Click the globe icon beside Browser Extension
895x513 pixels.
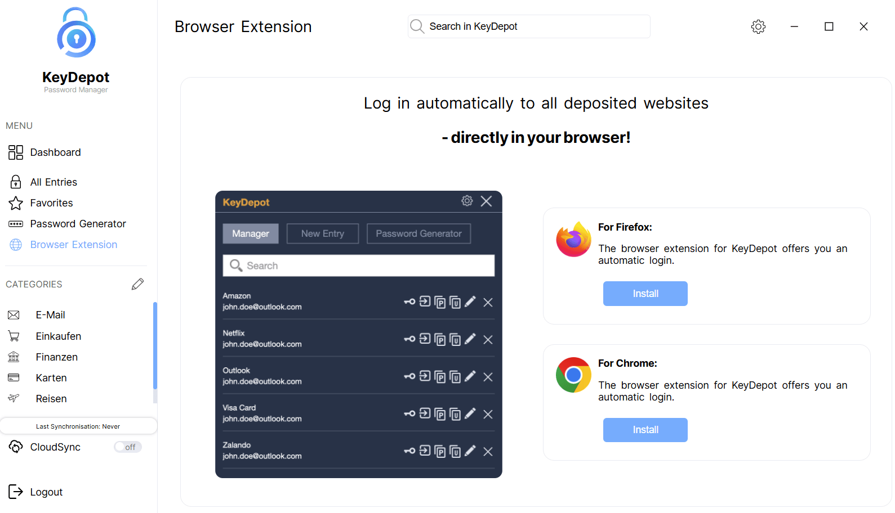click(16, 245)
